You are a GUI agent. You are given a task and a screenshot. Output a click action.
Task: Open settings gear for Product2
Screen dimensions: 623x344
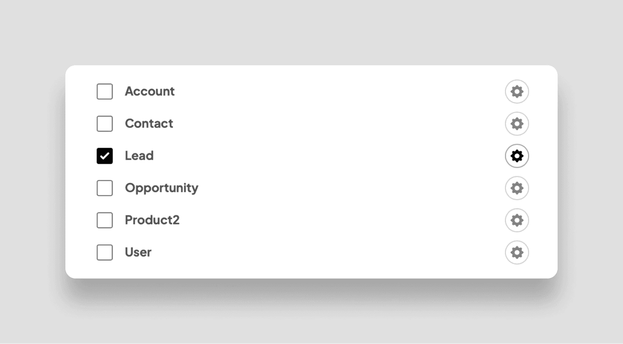[517, 220]
